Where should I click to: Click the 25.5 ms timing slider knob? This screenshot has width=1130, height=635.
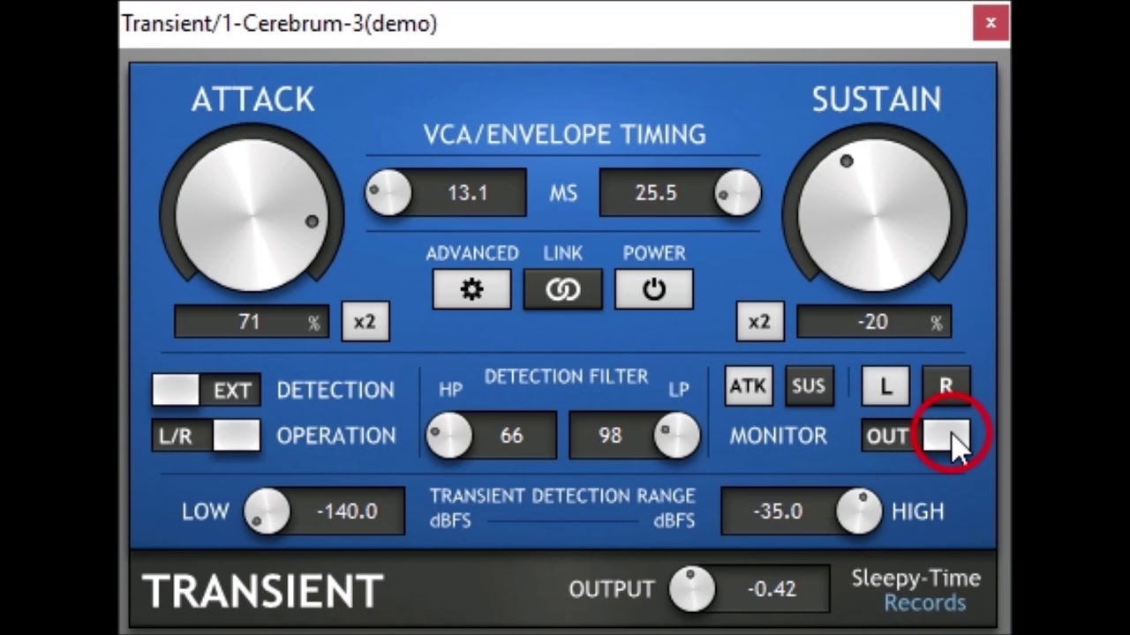[738, 193]
